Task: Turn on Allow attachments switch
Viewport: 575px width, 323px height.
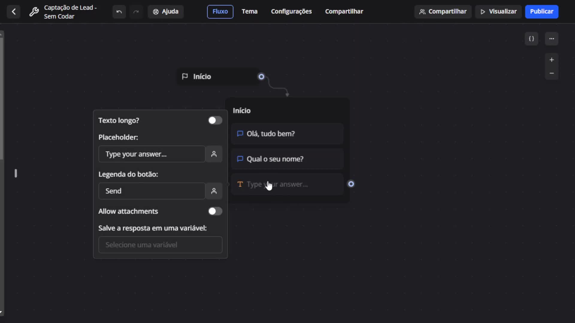Action: pos(215,211)
